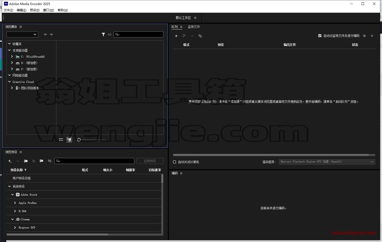The image size is (382, 242).
Task: Open the recent folders dropdown in media browser
Action: 22,34
